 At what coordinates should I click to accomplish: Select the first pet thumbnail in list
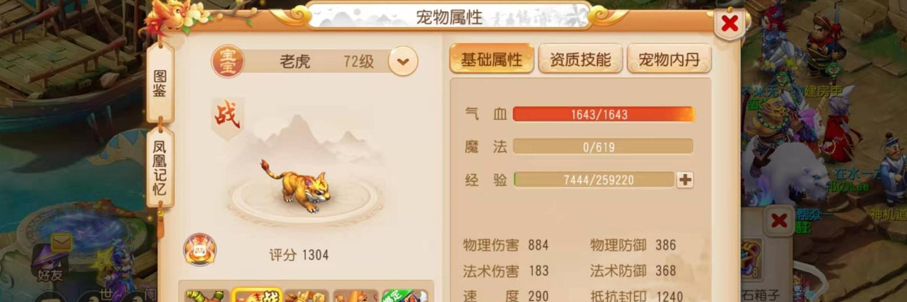207,295
